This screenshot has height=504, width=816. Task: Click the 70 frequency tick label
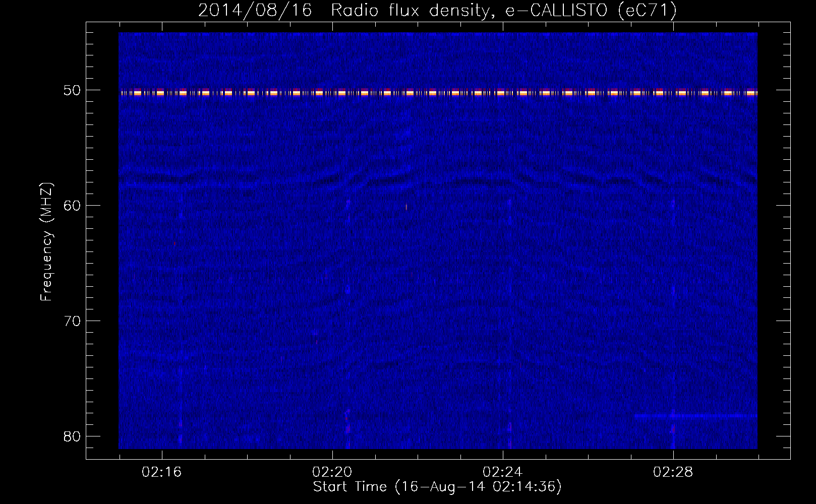72,321
